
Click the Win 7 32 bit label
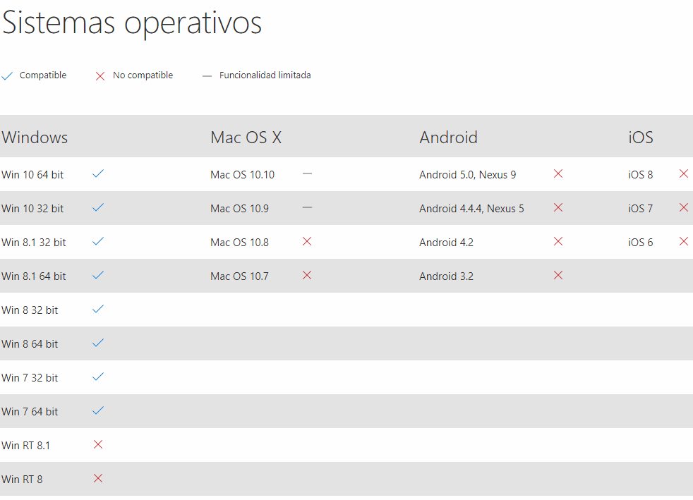pos(30,378)
